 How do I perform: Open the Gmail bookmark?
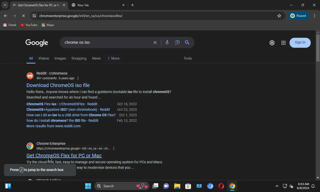[9, 25]
